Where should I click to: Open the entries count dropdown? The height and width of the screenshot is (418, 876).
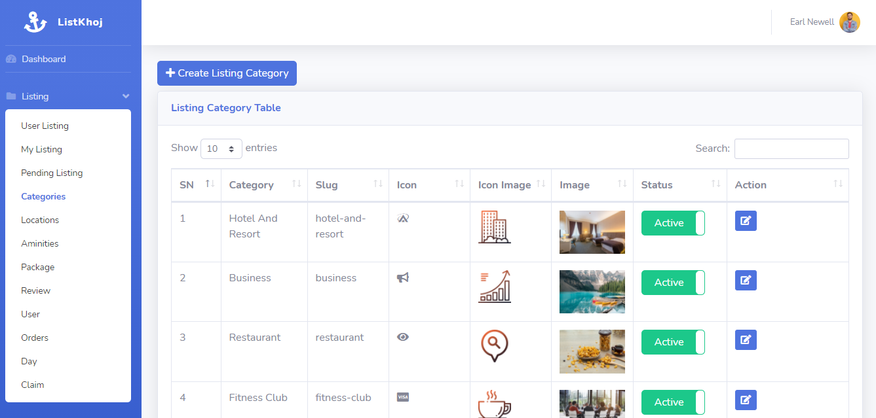pos(221,148)
